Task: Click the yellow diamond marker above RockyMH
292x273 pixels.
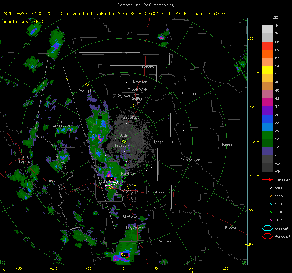Action: pos(87,85)
